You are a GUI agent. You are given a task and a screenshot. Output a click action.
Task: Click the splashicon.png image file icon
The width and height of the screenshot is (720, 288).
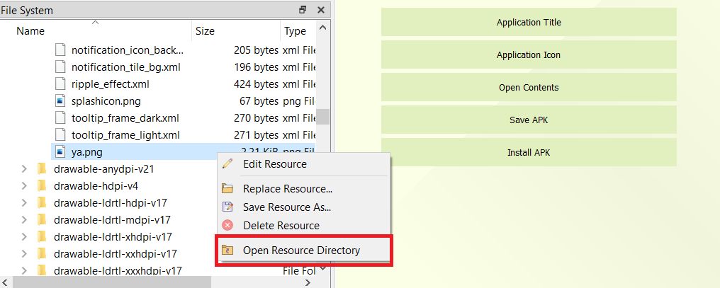(60, 101)
